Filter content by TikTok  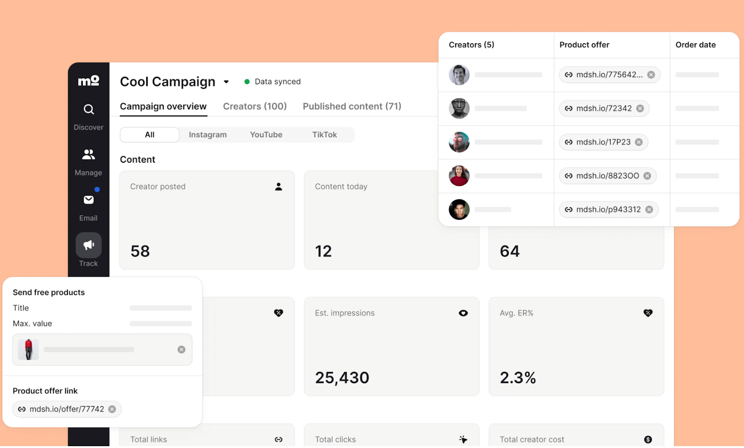coord(325,135)
